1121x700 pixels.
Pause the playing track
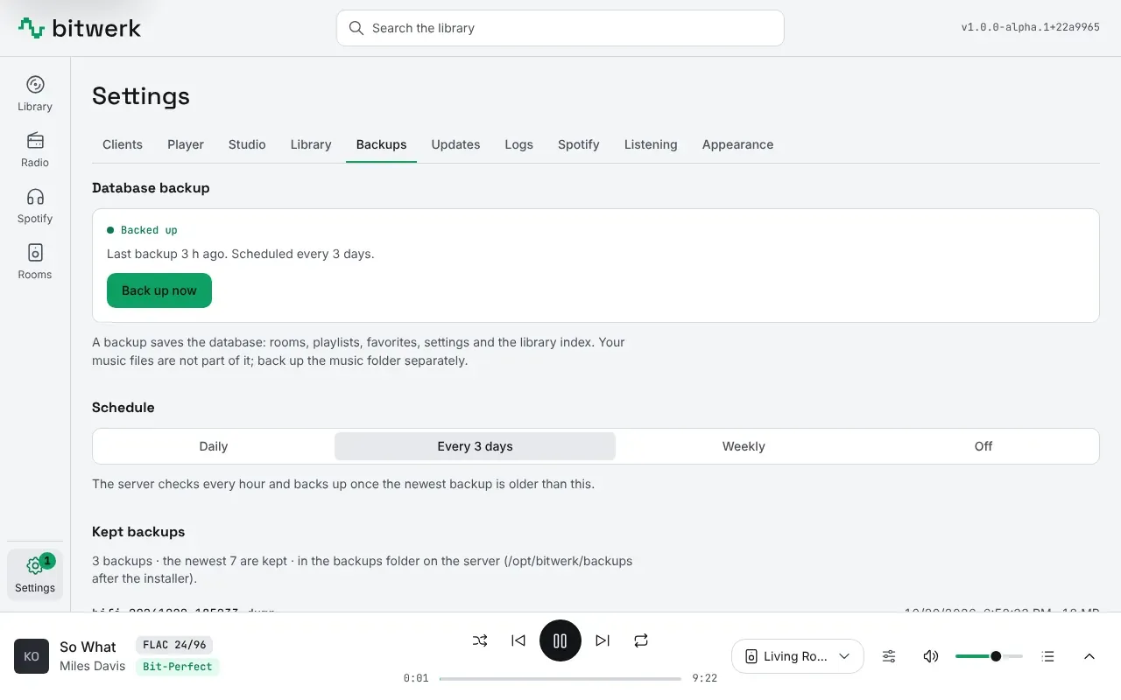point(560,640)
